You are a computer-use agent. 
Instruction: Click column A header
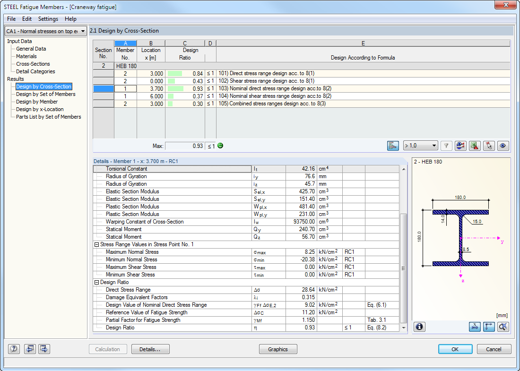pyautogui.click(x=125, y=43)
